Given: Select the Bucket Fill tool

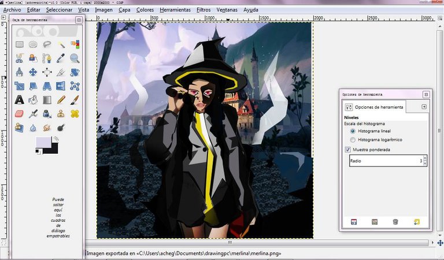Looking at the screenshot, I should (33, 100).
